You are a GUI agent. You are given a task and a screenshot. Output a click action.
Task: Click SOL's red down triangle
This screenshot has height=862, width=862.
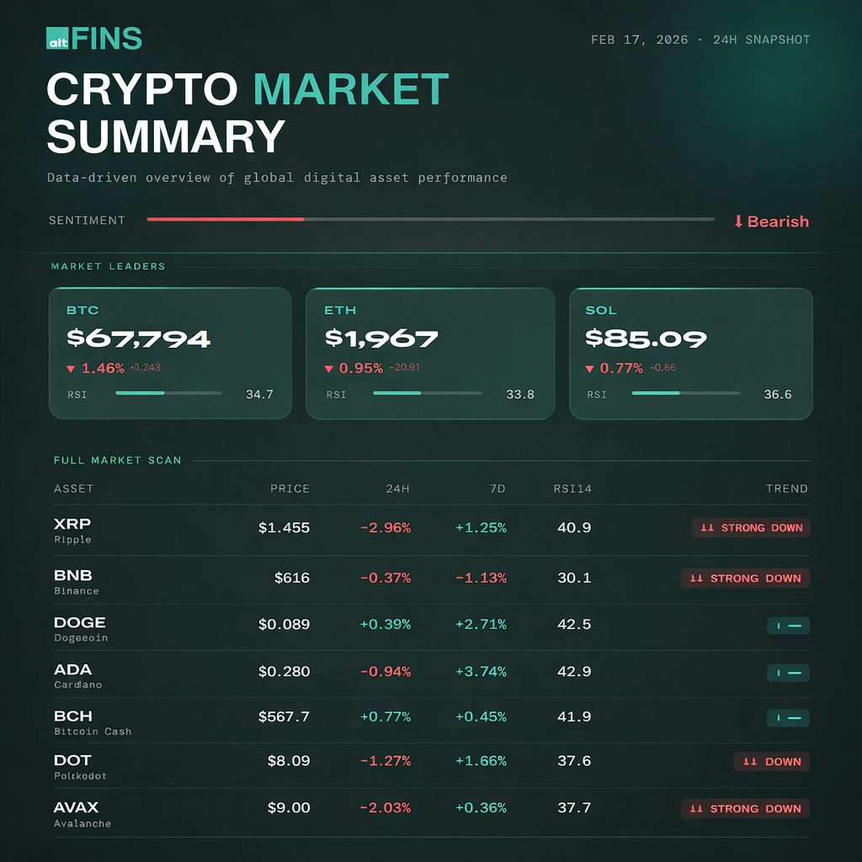click(x=590, y=369)
